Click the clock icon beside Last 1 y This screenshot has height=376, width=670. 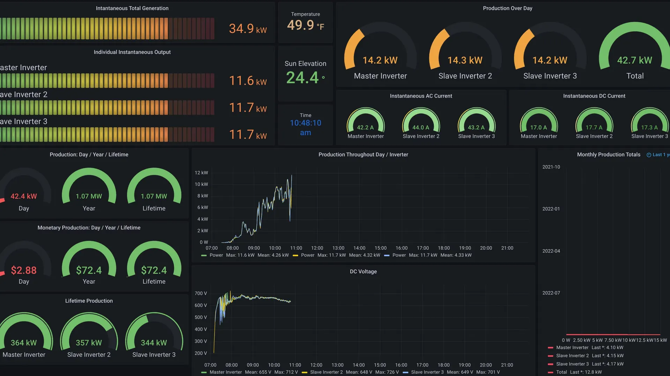[649, 155]
